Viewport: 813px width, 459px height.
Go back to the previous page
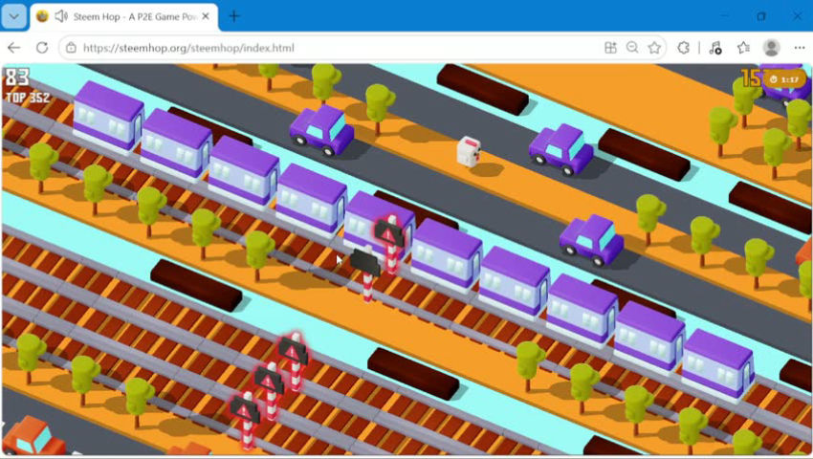coord(14,48)
